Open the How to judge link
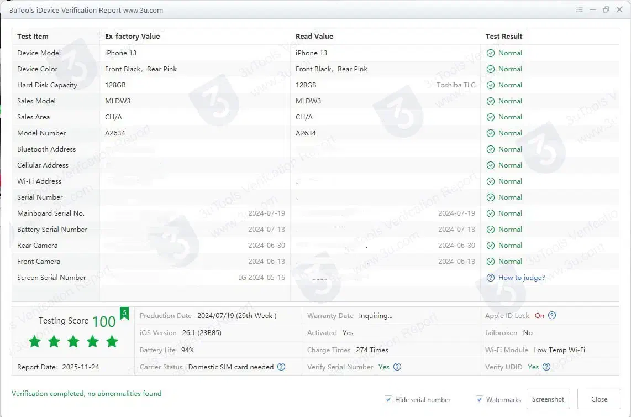631x417 pixels. point(521,278)
